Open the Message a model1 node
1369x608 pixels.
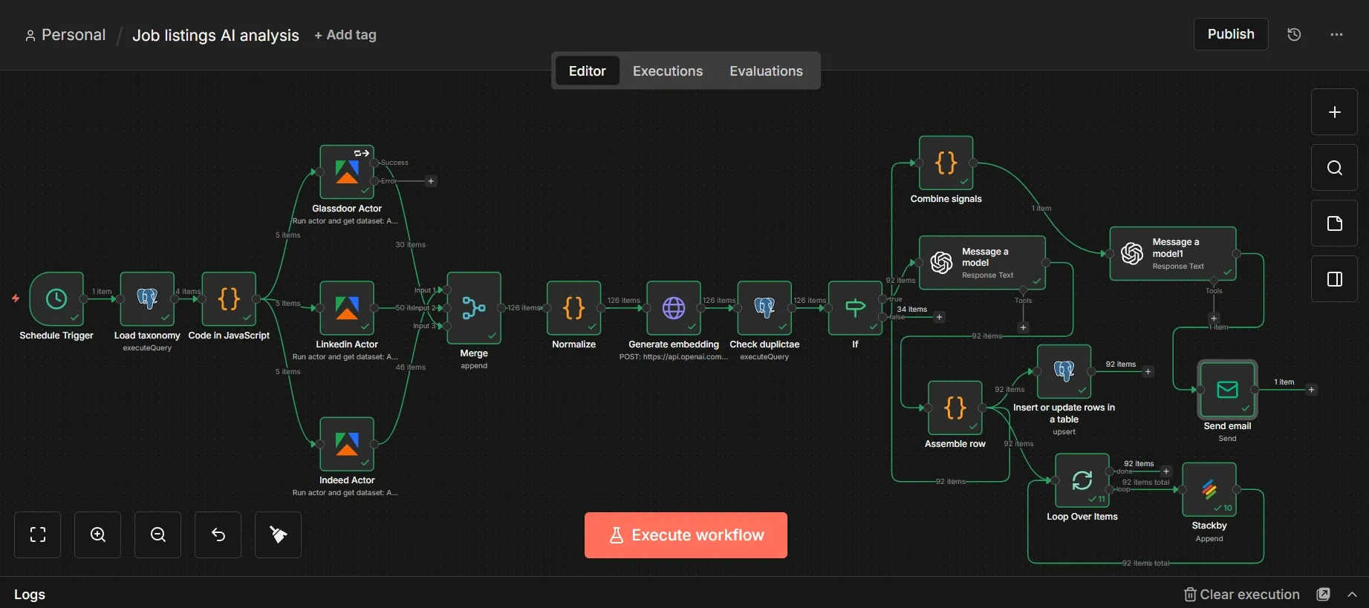[x=1172, y=253]
